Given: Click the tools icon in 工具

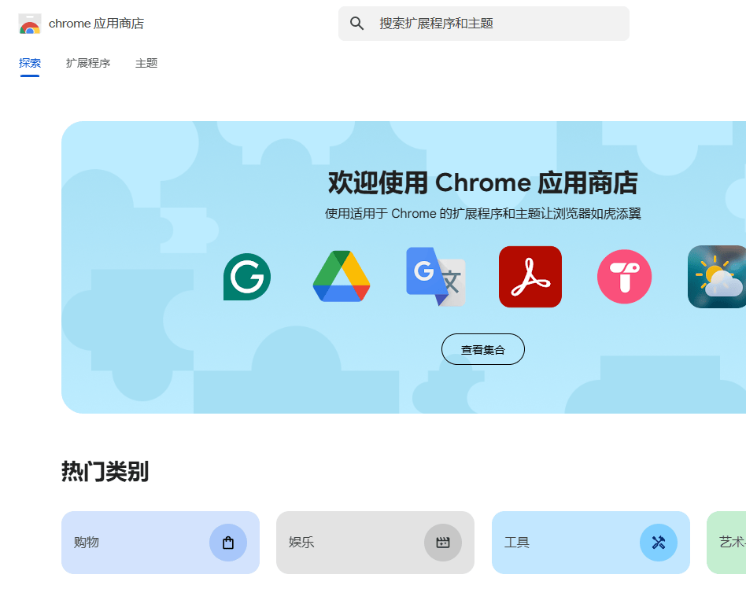Looking at the screenshot, I should [659, 543].
